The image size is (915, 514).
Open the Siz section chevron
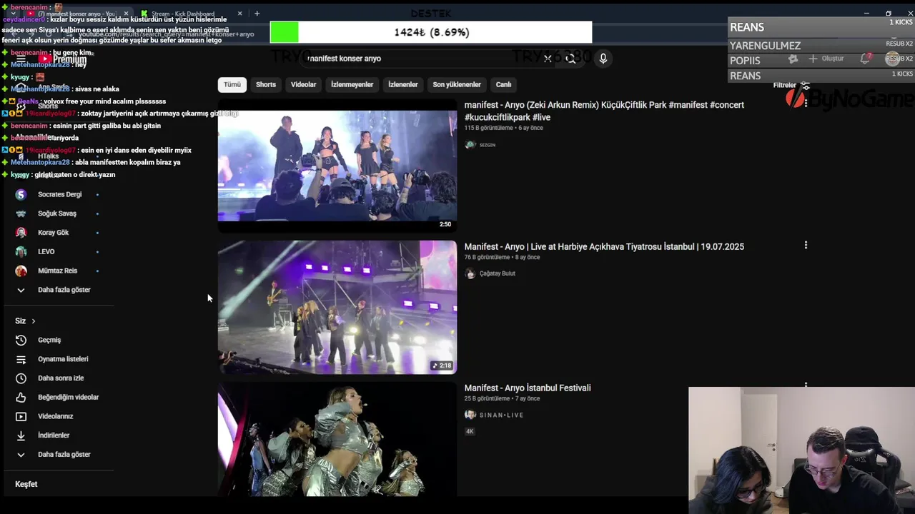click(x=33, y=321)
